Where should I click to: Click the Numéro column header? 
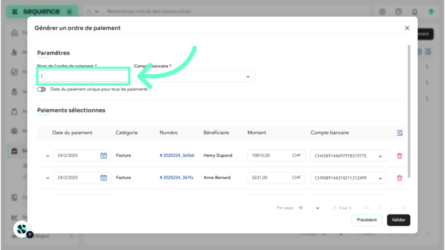(x=169, y=132)
